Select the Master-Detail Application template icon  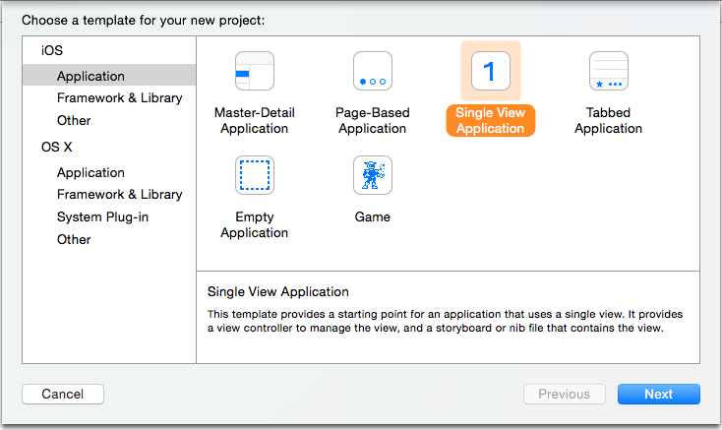click(255, 71)
